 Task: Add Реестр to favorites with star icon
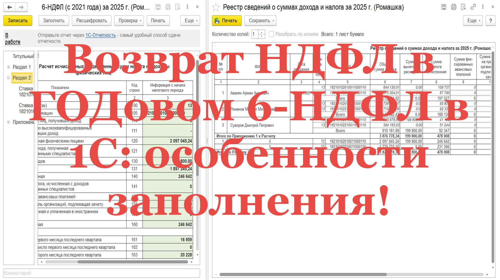pyautogui.click(x=216, y=7)
